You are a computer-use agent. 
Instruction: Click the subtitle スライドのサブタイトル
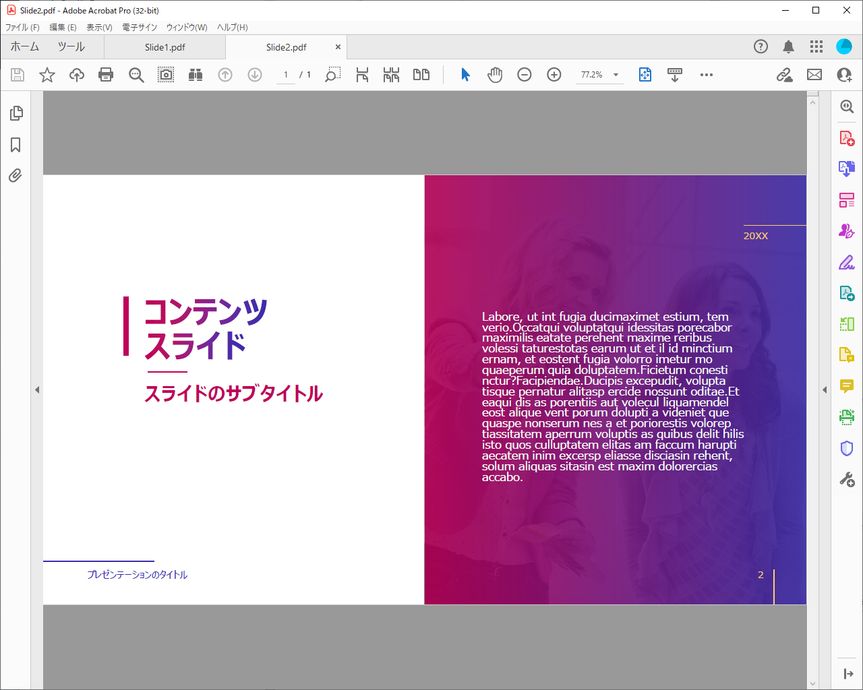click(234, 394)
